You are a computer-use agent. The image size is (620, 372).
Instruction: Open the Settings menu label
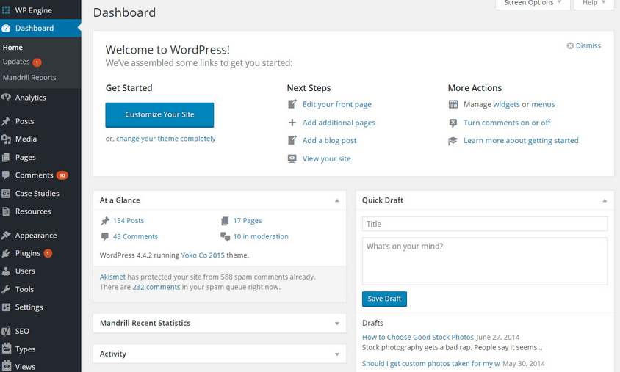[29, 307]
